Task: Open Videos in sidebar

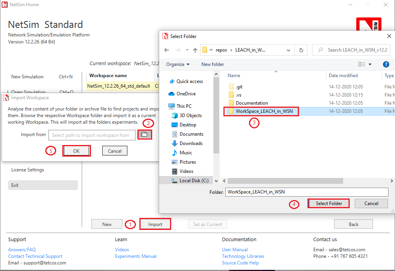Action: (x=183, y=171)
